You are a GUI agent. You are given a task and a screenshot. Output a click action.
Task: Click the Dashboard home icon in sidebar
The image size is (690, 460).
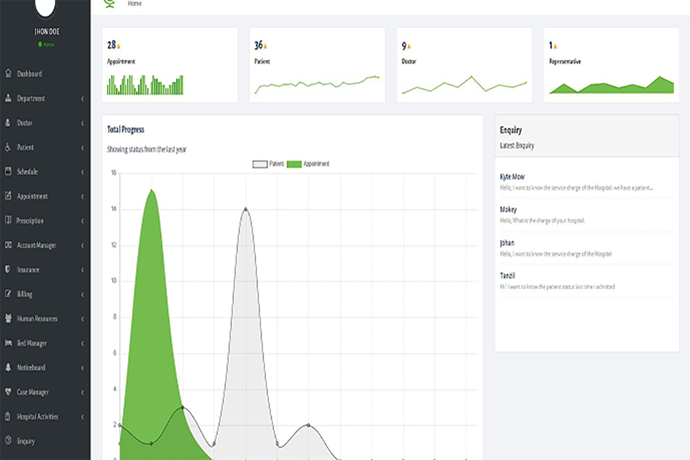coord(8,74)
